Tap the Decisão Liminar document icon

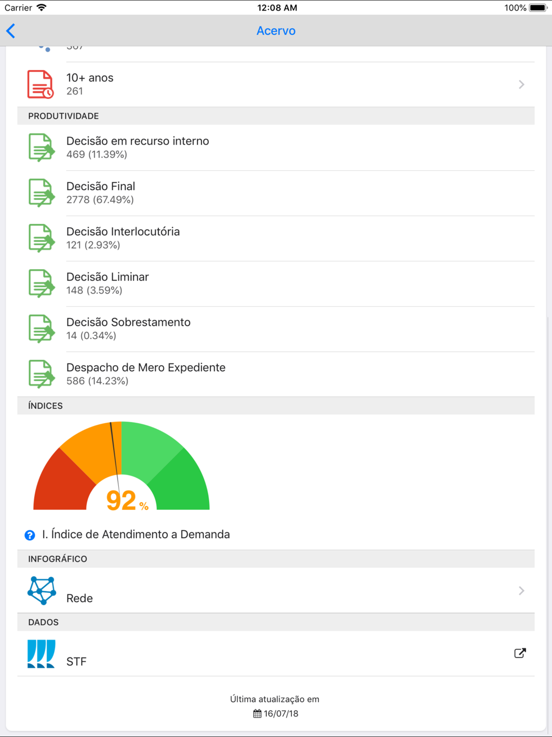[42, 283]
